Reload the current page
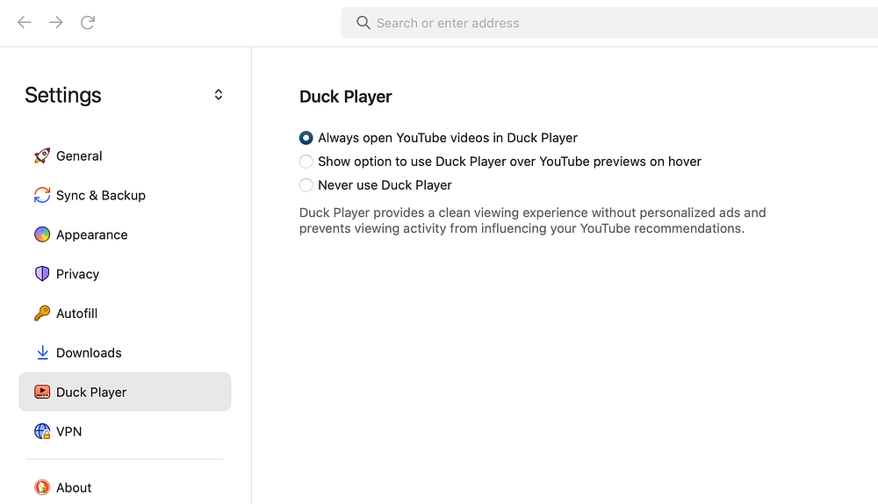The image size is (878, 504). 88,23
